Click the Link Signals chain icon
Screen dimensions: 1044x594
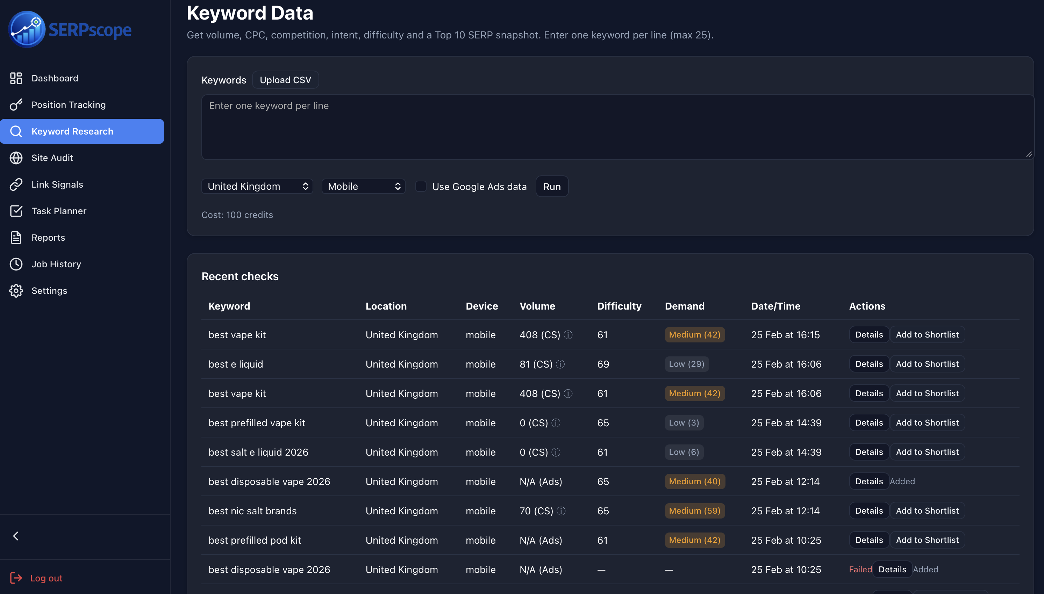[x=16, y=184]
